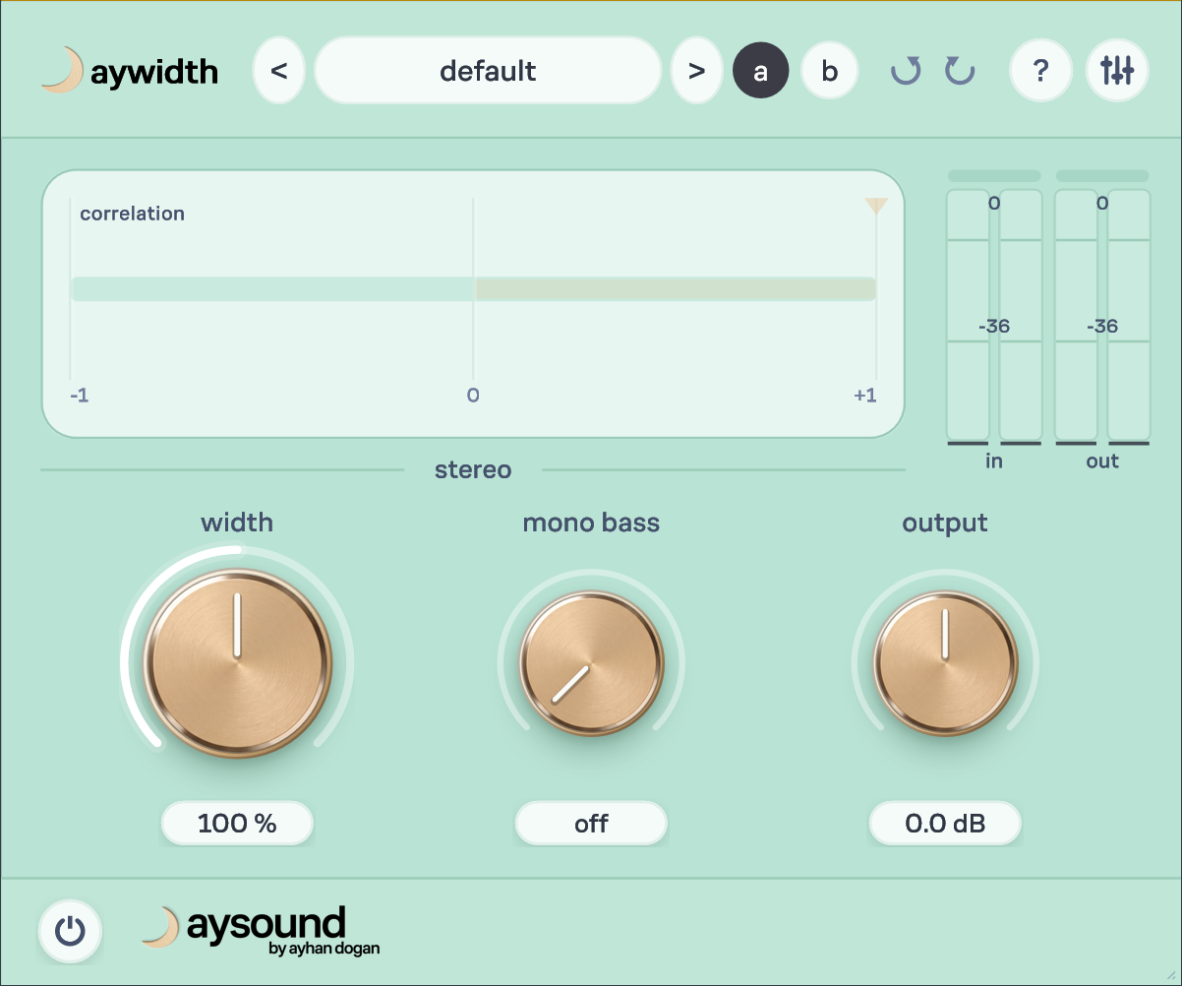Click the stereo label

(x=473, y=469)
